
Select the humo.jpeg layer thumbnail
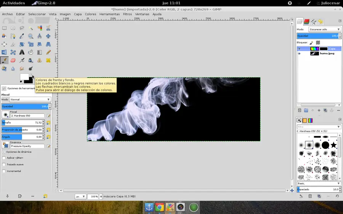314,54
